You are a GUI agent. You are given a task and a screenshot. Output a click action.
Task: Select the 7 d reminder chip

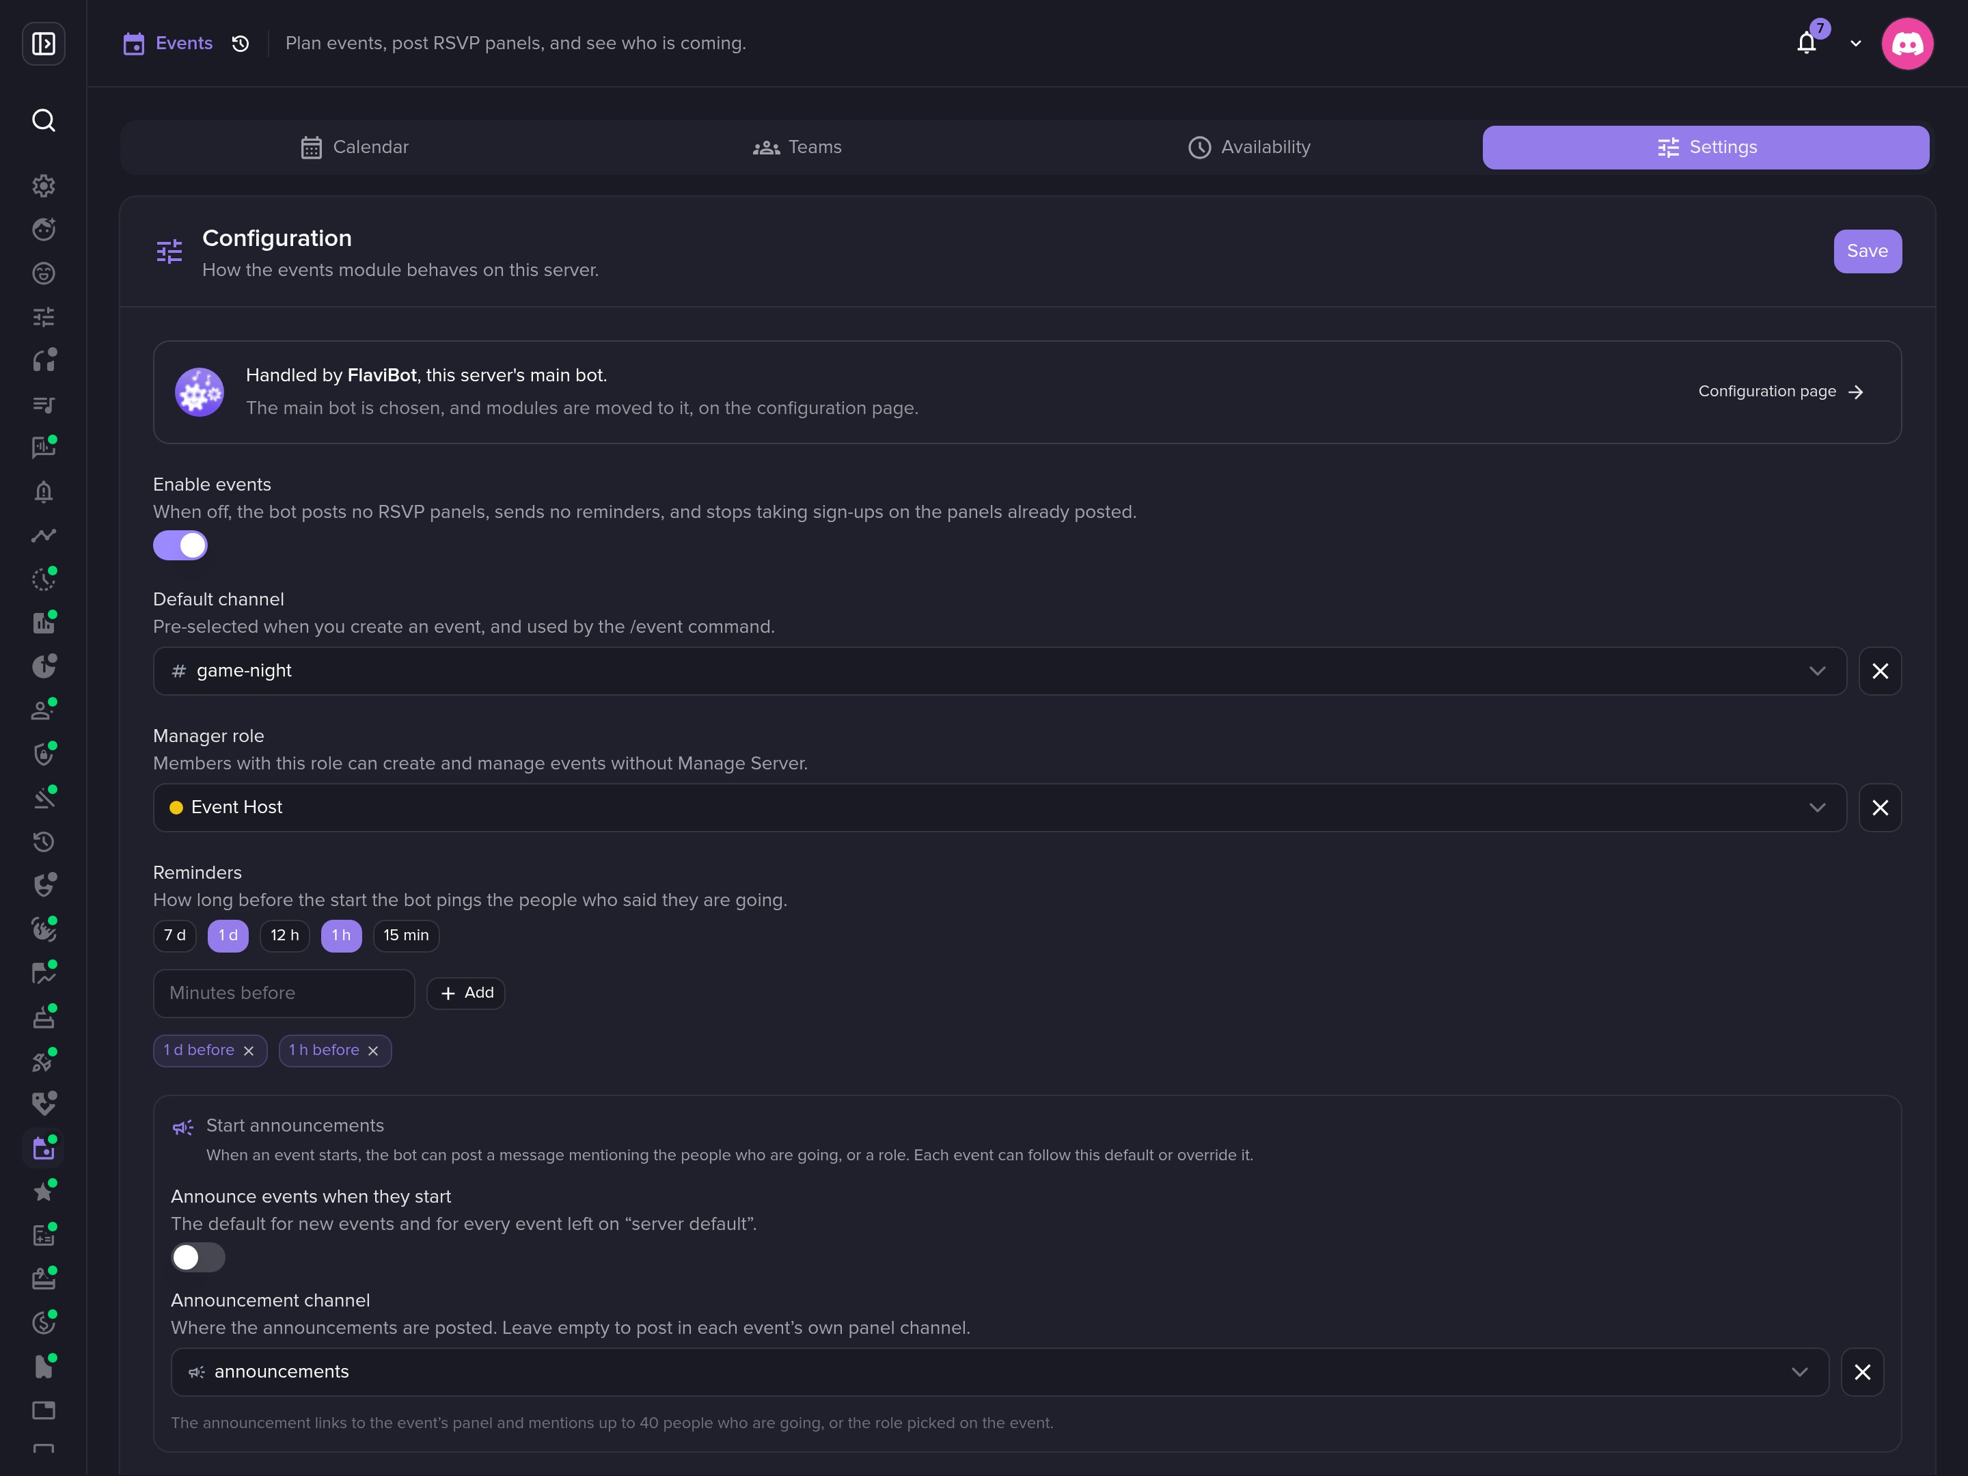(174, 935)
